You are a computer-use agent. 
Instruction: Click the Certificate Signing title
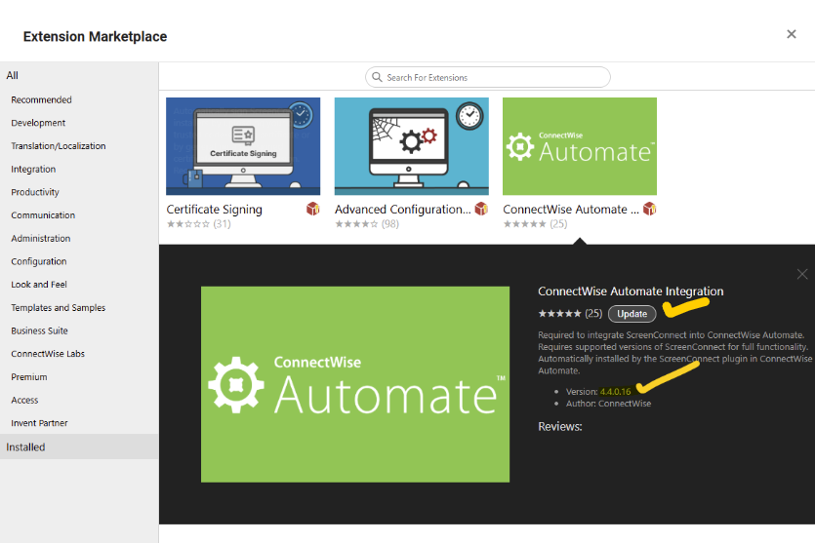[214, 210]
